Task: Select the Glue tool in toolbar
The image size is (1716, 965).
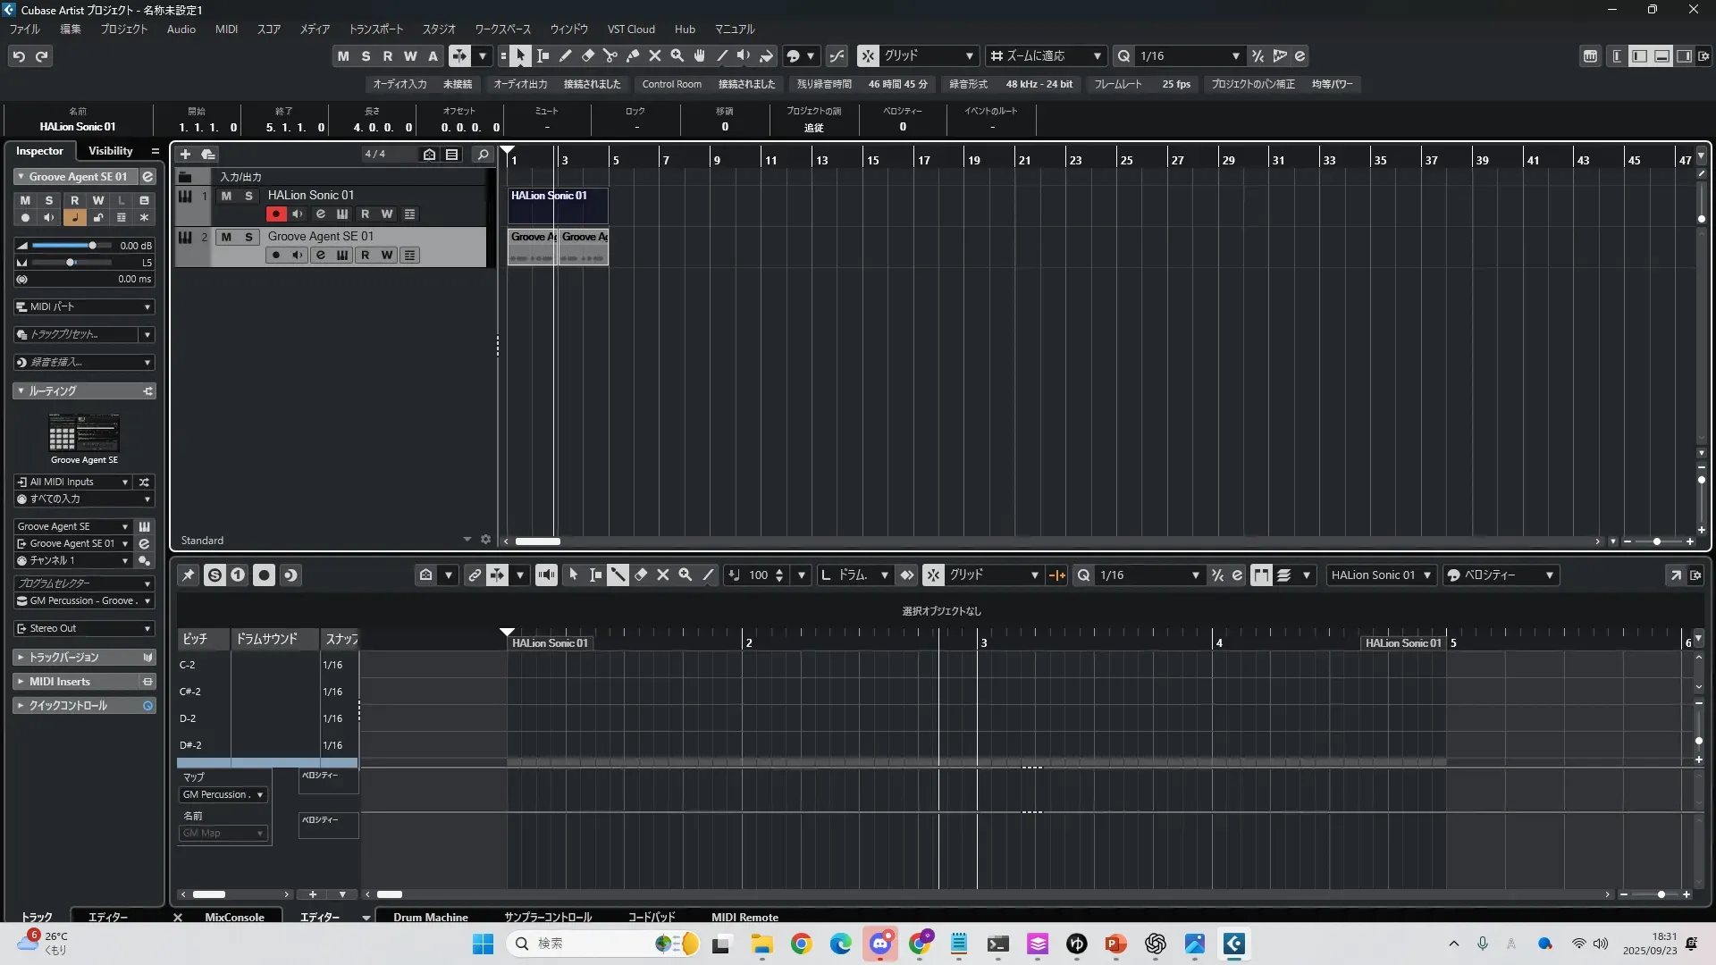Action: (x=633, y=56)
